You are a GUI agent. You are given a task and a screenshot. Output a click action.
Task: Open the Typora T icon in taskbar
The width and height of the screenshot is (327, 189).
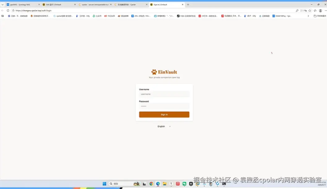[171, 184]
